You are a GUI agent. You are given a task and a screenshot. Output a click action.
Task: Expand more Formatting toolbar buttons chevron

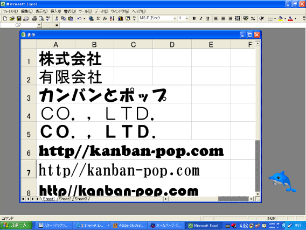[x=304, y=18]
